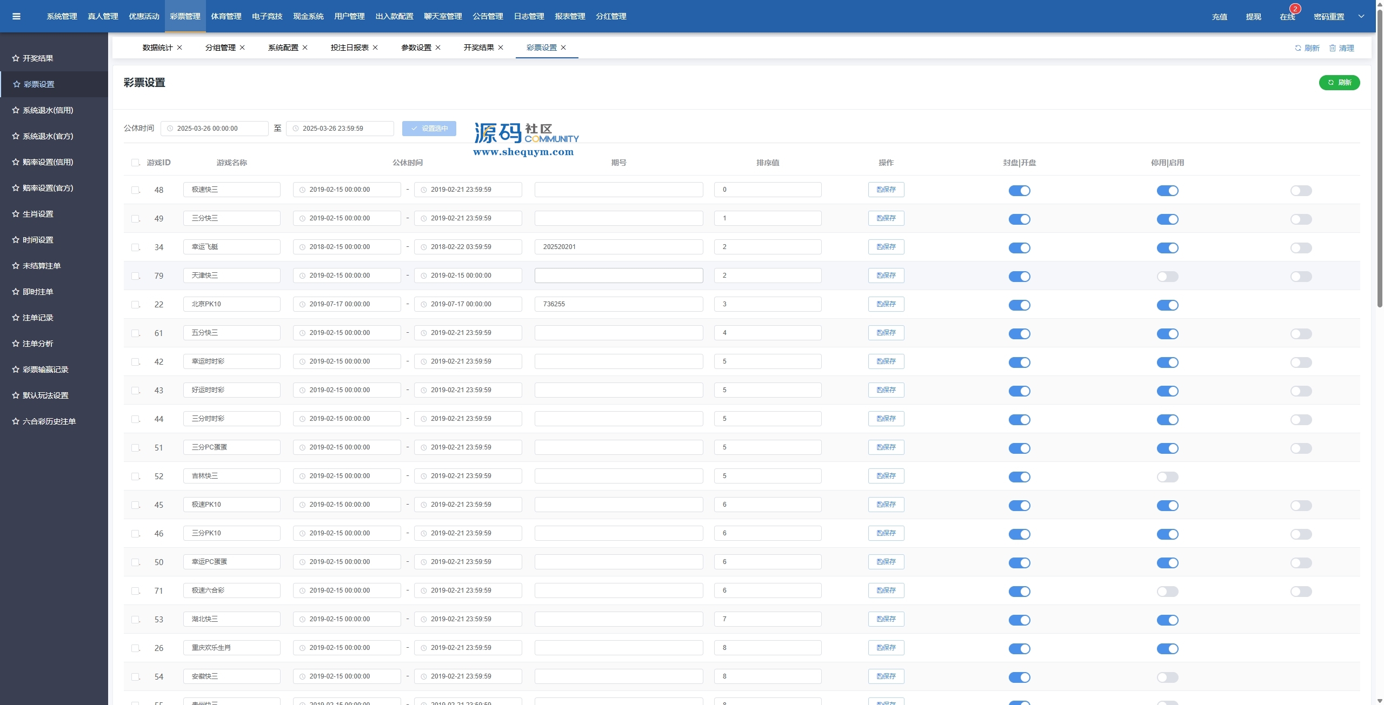The width and height of the screenshot is (1384, 705).
Task: Switch to the 参数设置 tab
Action: point(416,48)
